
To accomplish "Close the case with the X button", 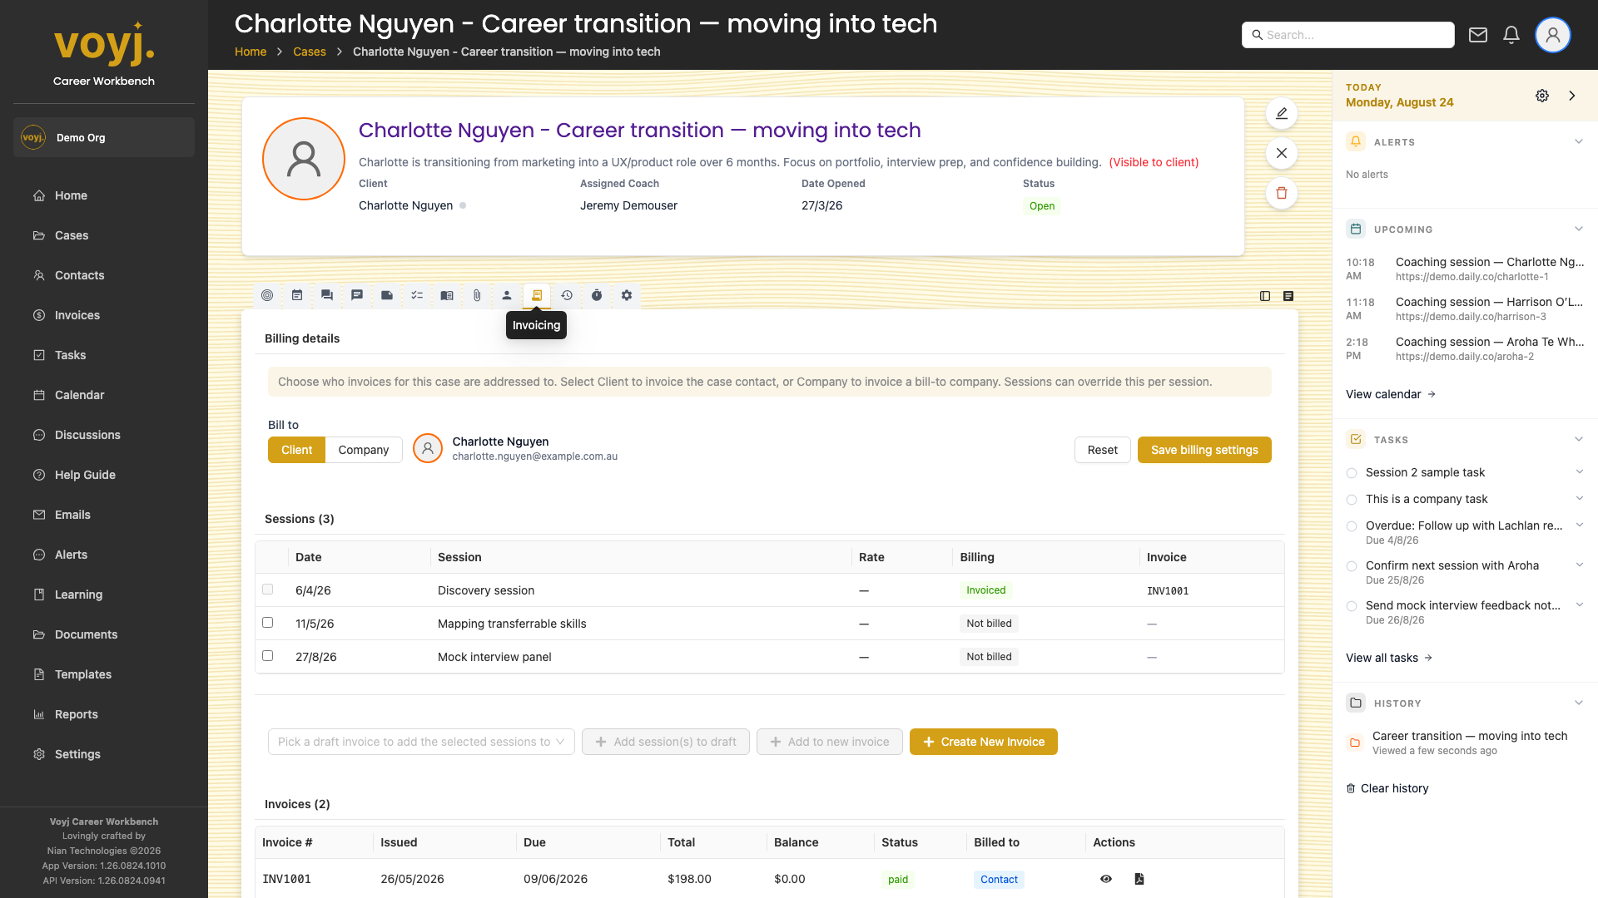I will [1282, 153].
